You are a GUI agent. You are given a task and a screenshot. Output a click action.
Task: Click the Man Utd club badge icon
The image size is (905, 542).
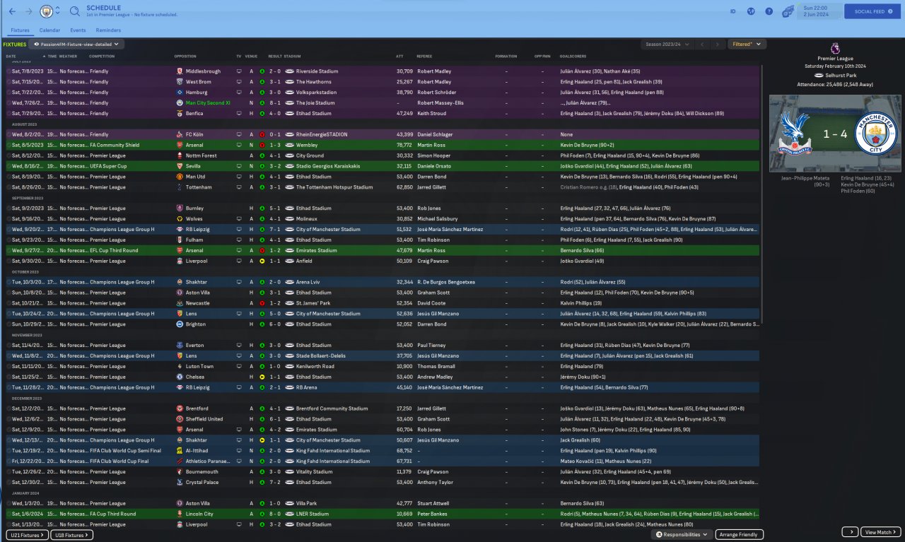tap(180, 177)
